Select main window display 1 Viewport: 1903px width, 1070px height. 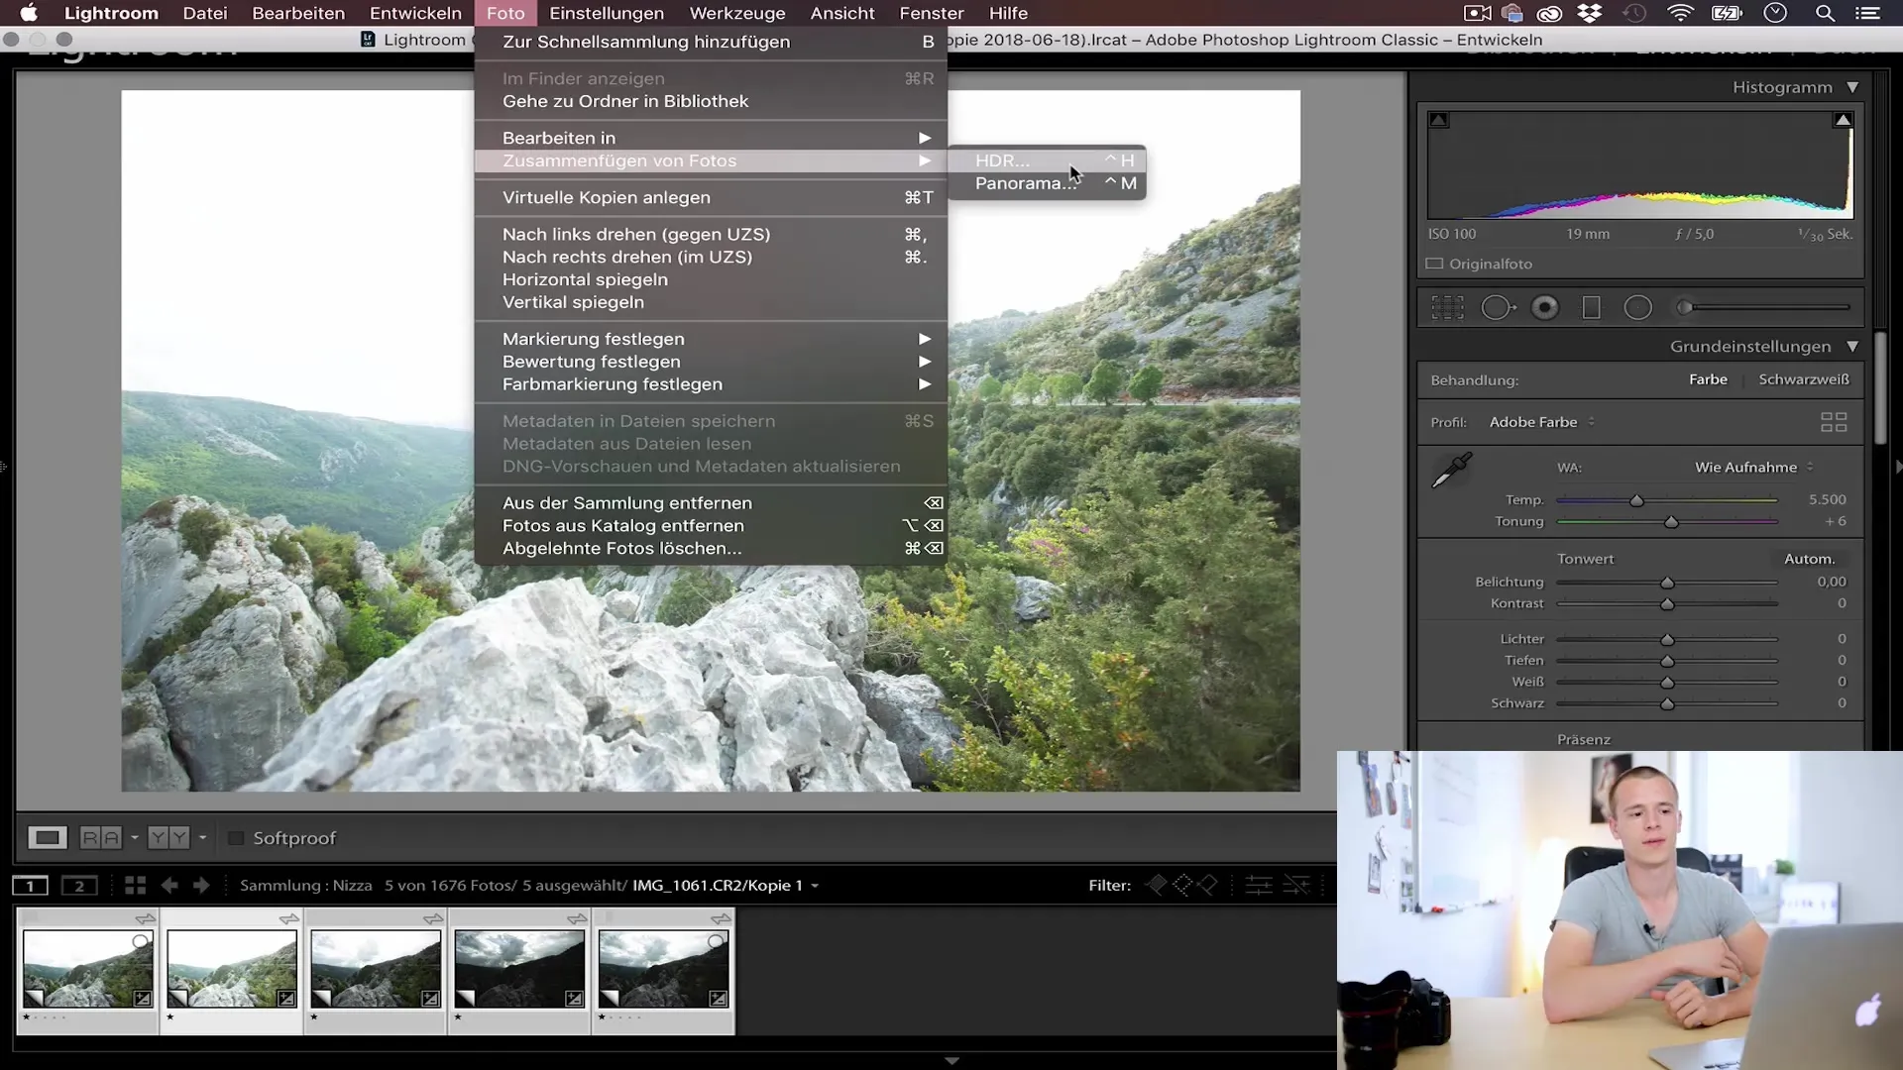pos(31,886)
